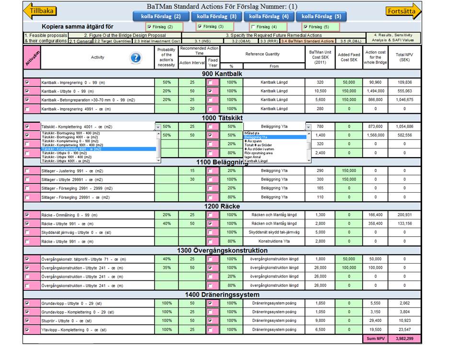Toggle copy action for Förslag (2)
The width and height of the screenshot is (460, 345).
pyautogui.click(x=149, y=27)
